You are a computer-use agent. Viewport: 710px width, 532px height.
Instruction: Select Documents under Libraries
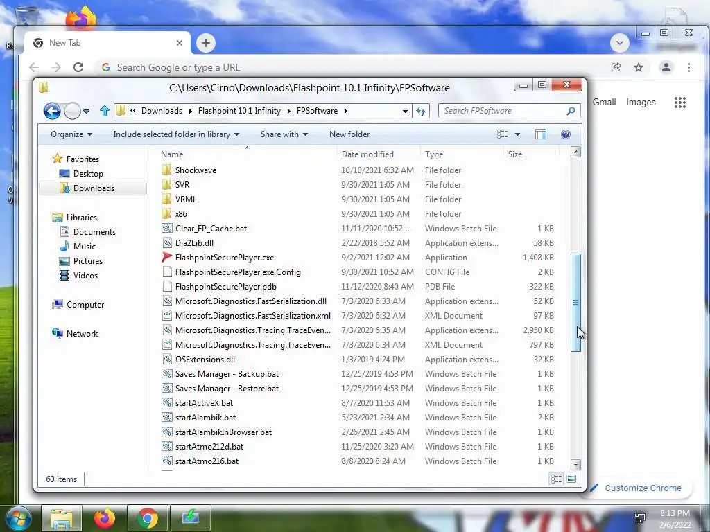coord(94,231)
